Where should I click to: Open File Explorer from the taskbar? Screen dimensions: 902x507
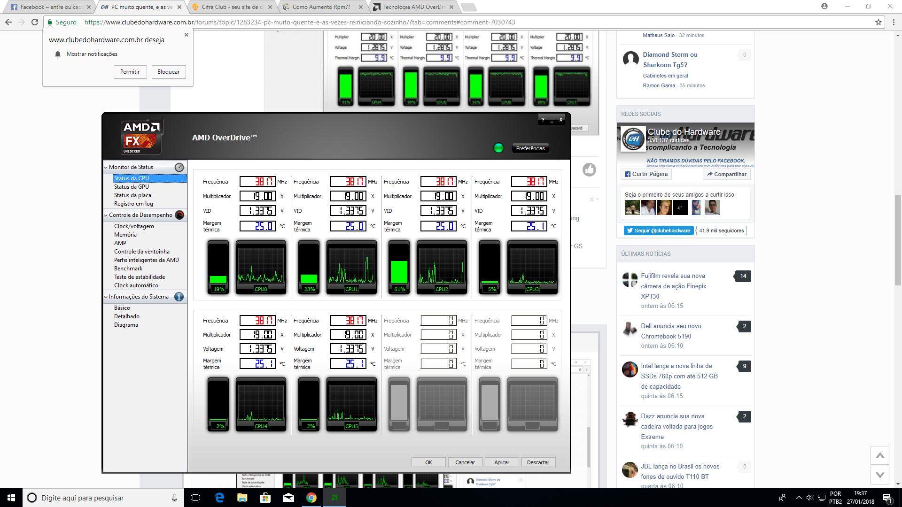[x=242, y=498]
